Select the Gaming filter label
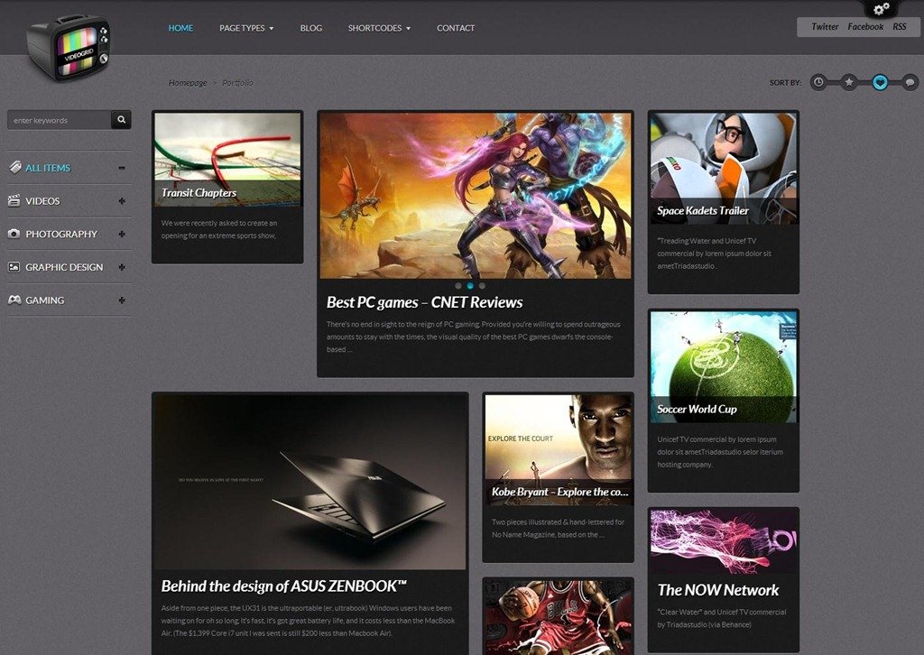Screen dimensions: 924x655 45,300
